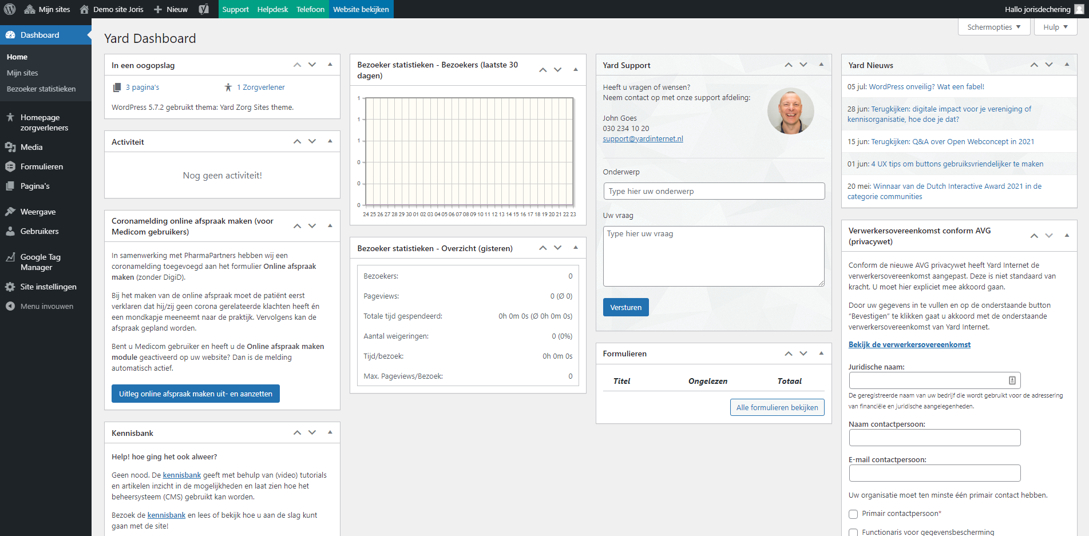This screenshot has height=536, width=1089.
Task: Click the Google Tag Manager chart icon
Action: (x=10, y=257)
